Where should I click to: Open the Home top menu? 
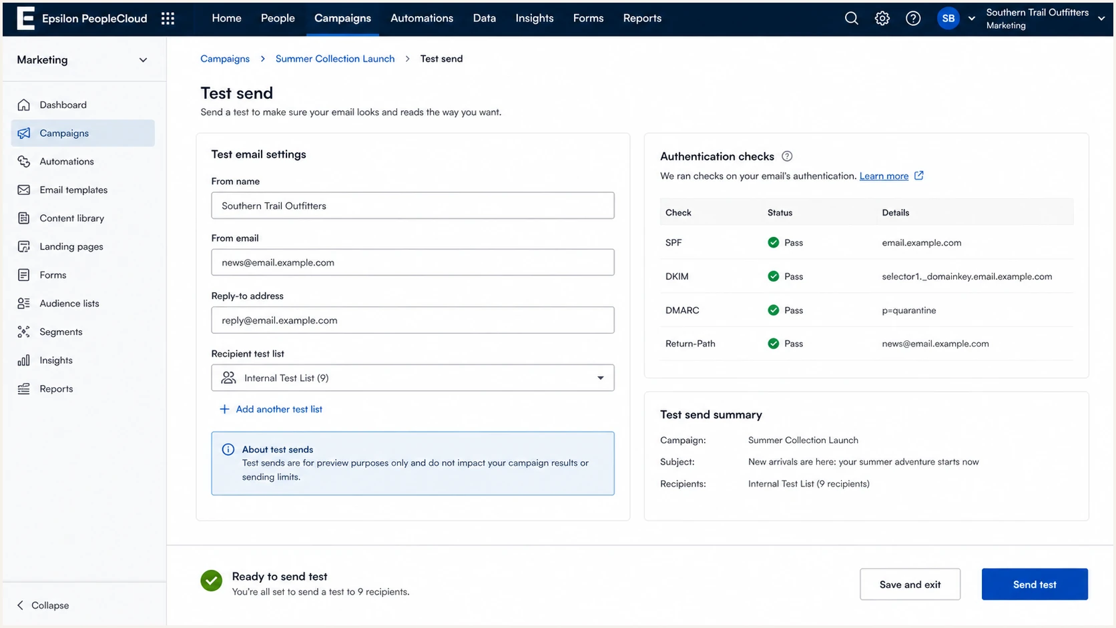tap(226, 18)
